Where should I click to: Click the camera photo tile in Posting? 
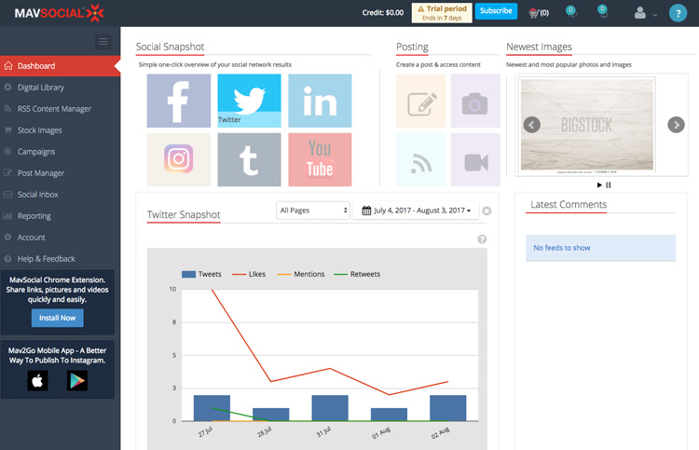(475, 101)
